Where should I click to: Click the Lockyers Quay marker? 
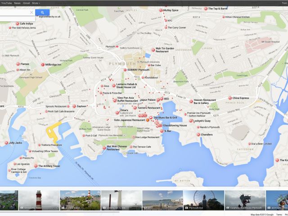coord(191,121)
